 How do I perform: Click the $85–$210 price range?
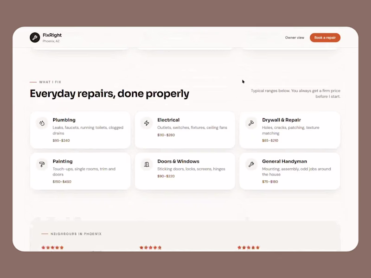pyautogui.click(x=270, y=140)
